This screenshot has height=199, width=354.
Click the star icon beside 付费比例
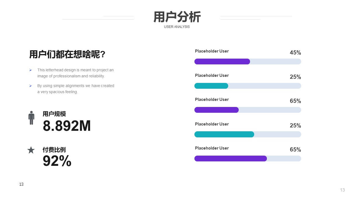coord(31,150)
